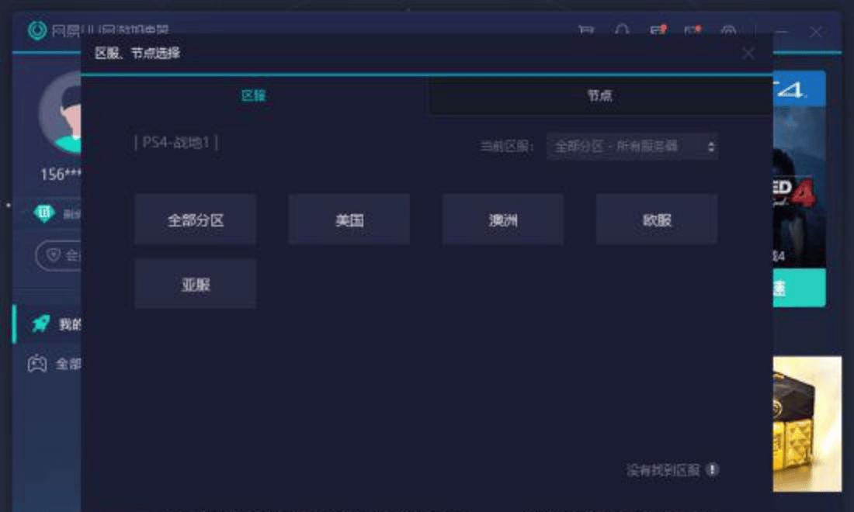Click the 没有找到区服 link
854x512 pixels.
[x=663, y=469]
